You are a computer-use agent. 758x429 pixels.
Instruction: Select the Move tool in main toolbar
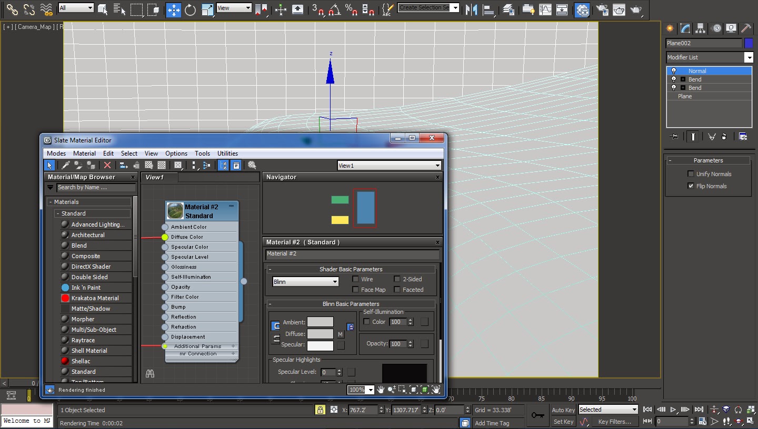click(173, 9)
